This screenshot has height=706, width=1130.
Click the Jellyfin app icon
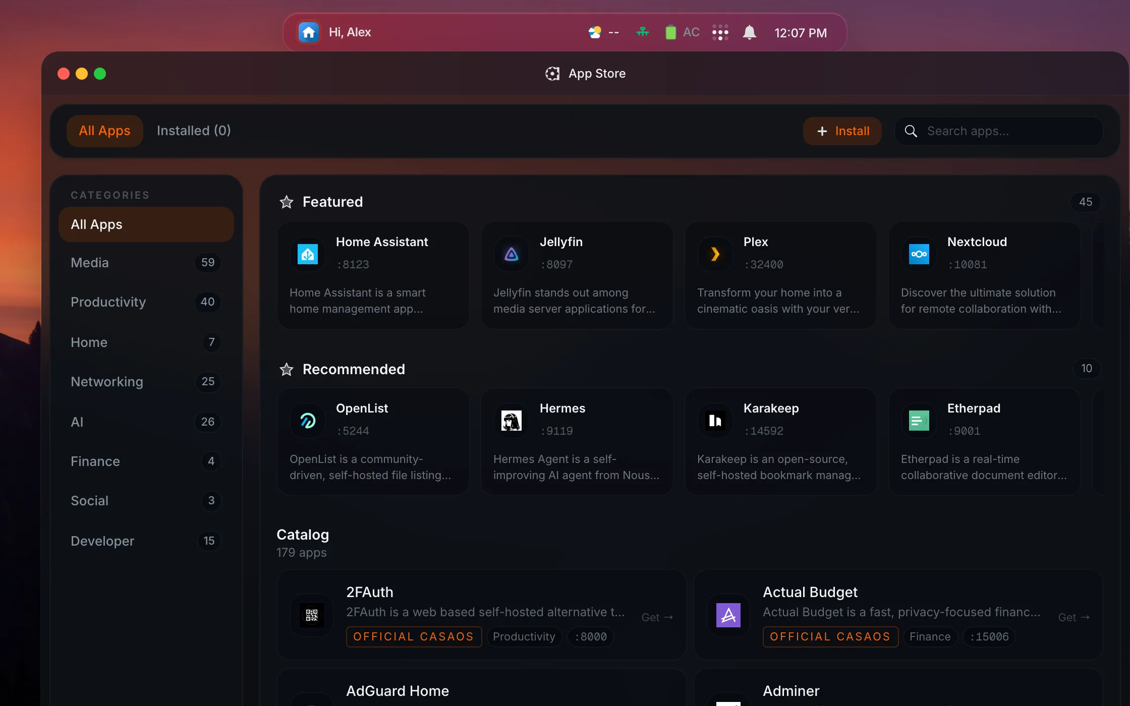click(512, 254)
